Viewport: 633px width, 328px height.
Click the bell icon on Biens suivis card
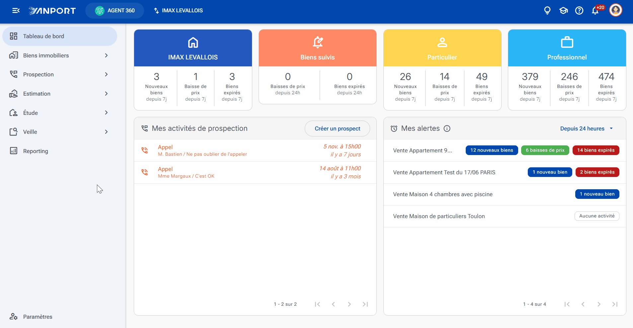[x=318, y=42]
